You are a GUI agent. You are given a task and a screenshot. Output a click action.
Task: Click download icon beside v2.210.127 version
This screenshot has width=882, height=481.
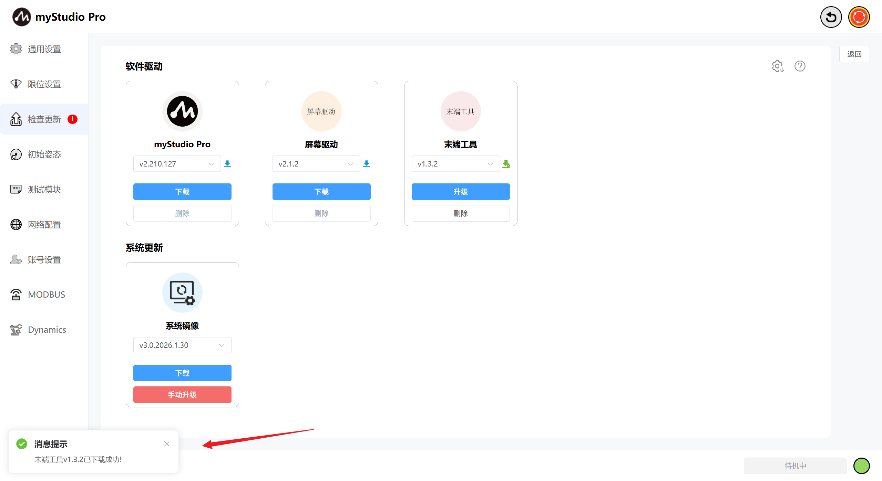(x=227, y=164)
